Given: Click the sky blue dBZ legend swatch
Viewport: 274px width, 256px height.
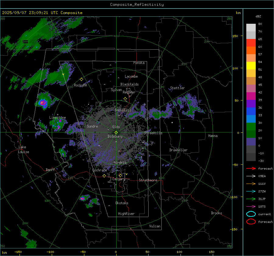Looking at the screenshot, I should tap(251, 119).
